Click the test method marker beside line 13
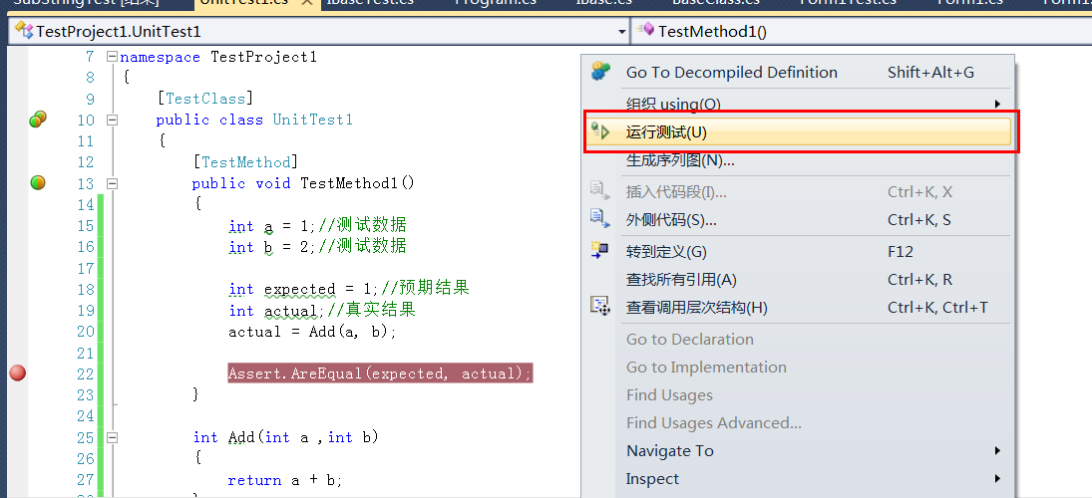 coord(38,183)
